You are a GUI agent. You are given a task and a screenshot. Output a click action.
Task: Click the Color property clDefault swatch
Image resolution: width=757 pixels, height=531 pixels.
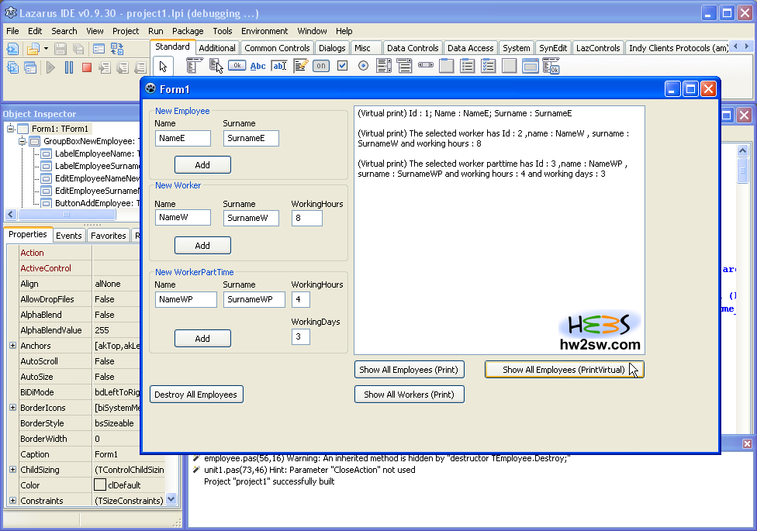[100, 484]
